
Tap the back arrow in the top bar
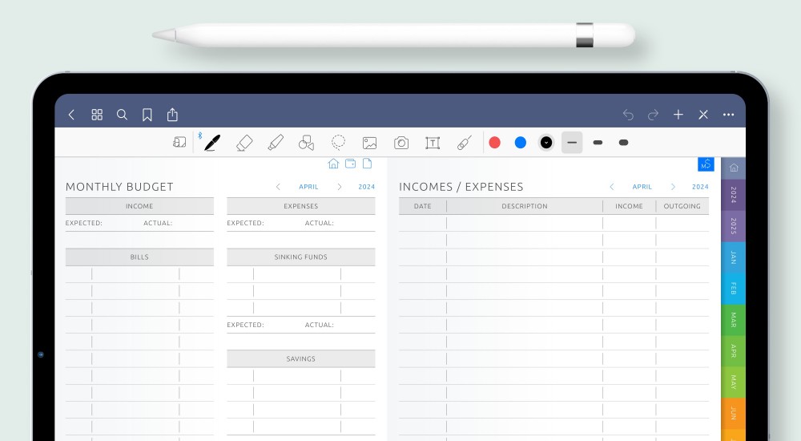[71, 115]
